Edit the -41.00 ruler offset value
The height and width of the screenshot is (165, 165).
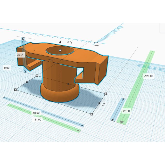37,120
